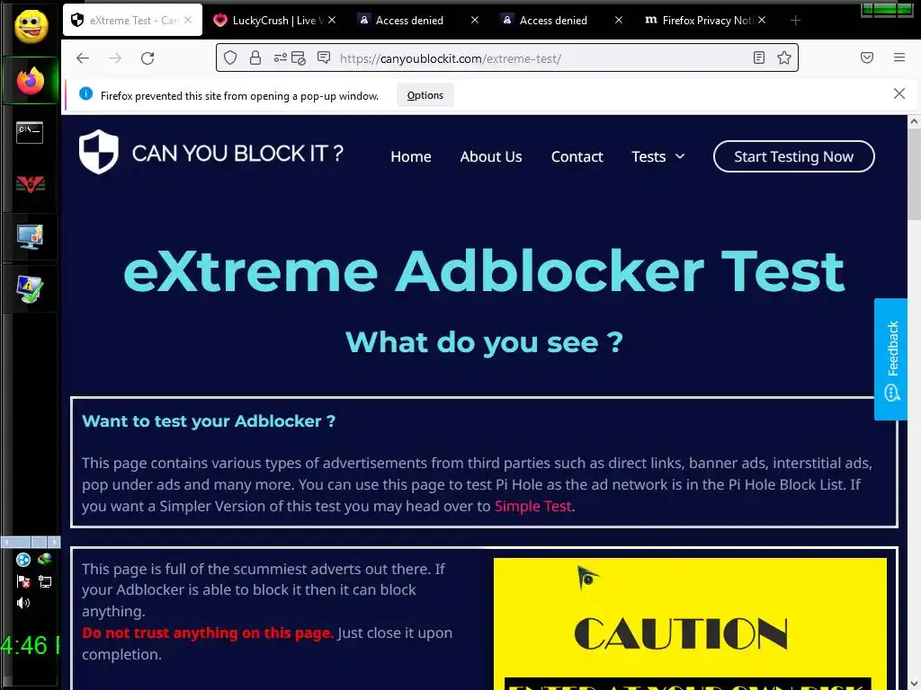Open the Pocket save icon
Image resolution: width=921 pixels, height=690 pixels.
pyautogui.click(x=867, y=57)
